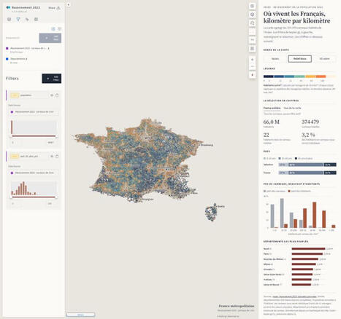Click the Strasbourg label on the map
341x319 pixels.
[207, 145]
